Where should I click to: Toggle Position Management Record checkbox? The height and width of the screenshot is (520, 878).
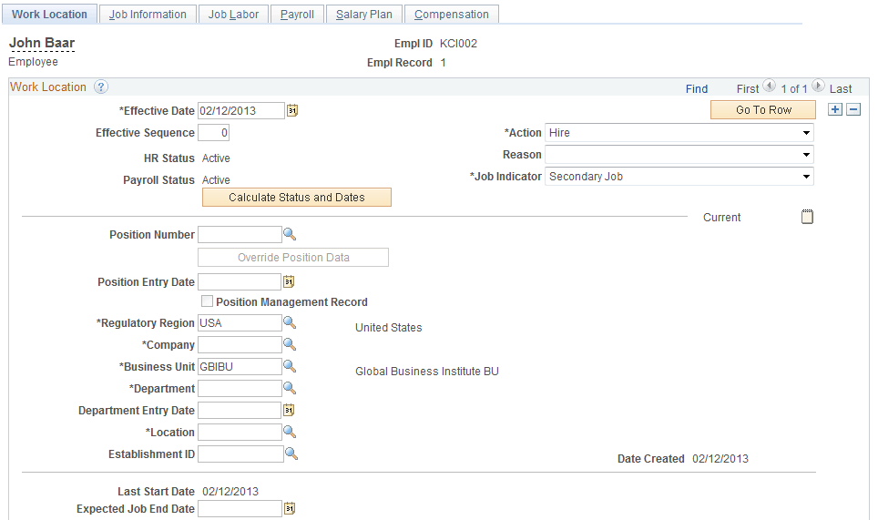point(207,301)
